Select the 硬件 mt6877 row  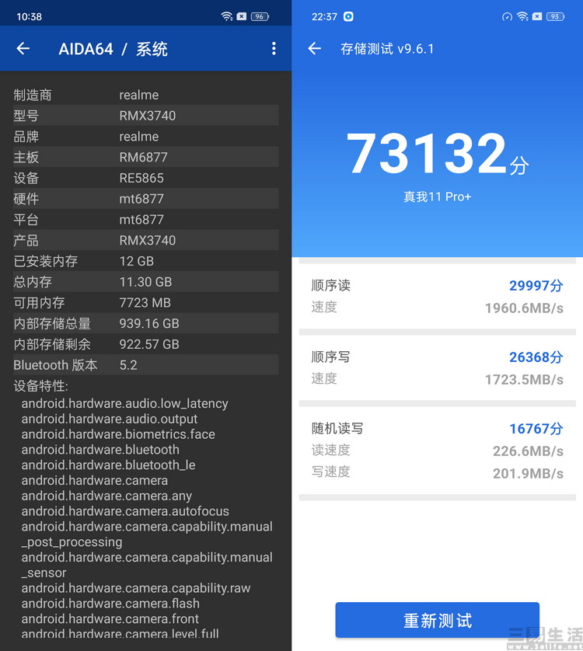coord(146,198)
